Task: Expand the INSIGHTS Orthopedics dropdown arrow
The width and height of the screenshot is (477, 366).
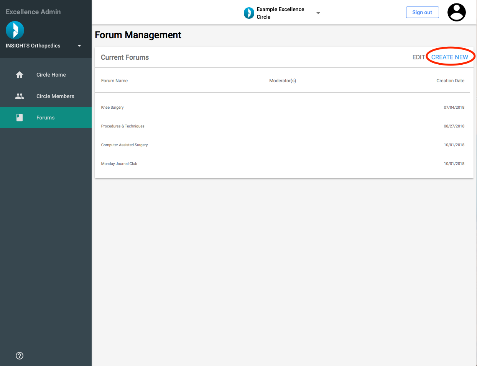Action: pos(79,46)
